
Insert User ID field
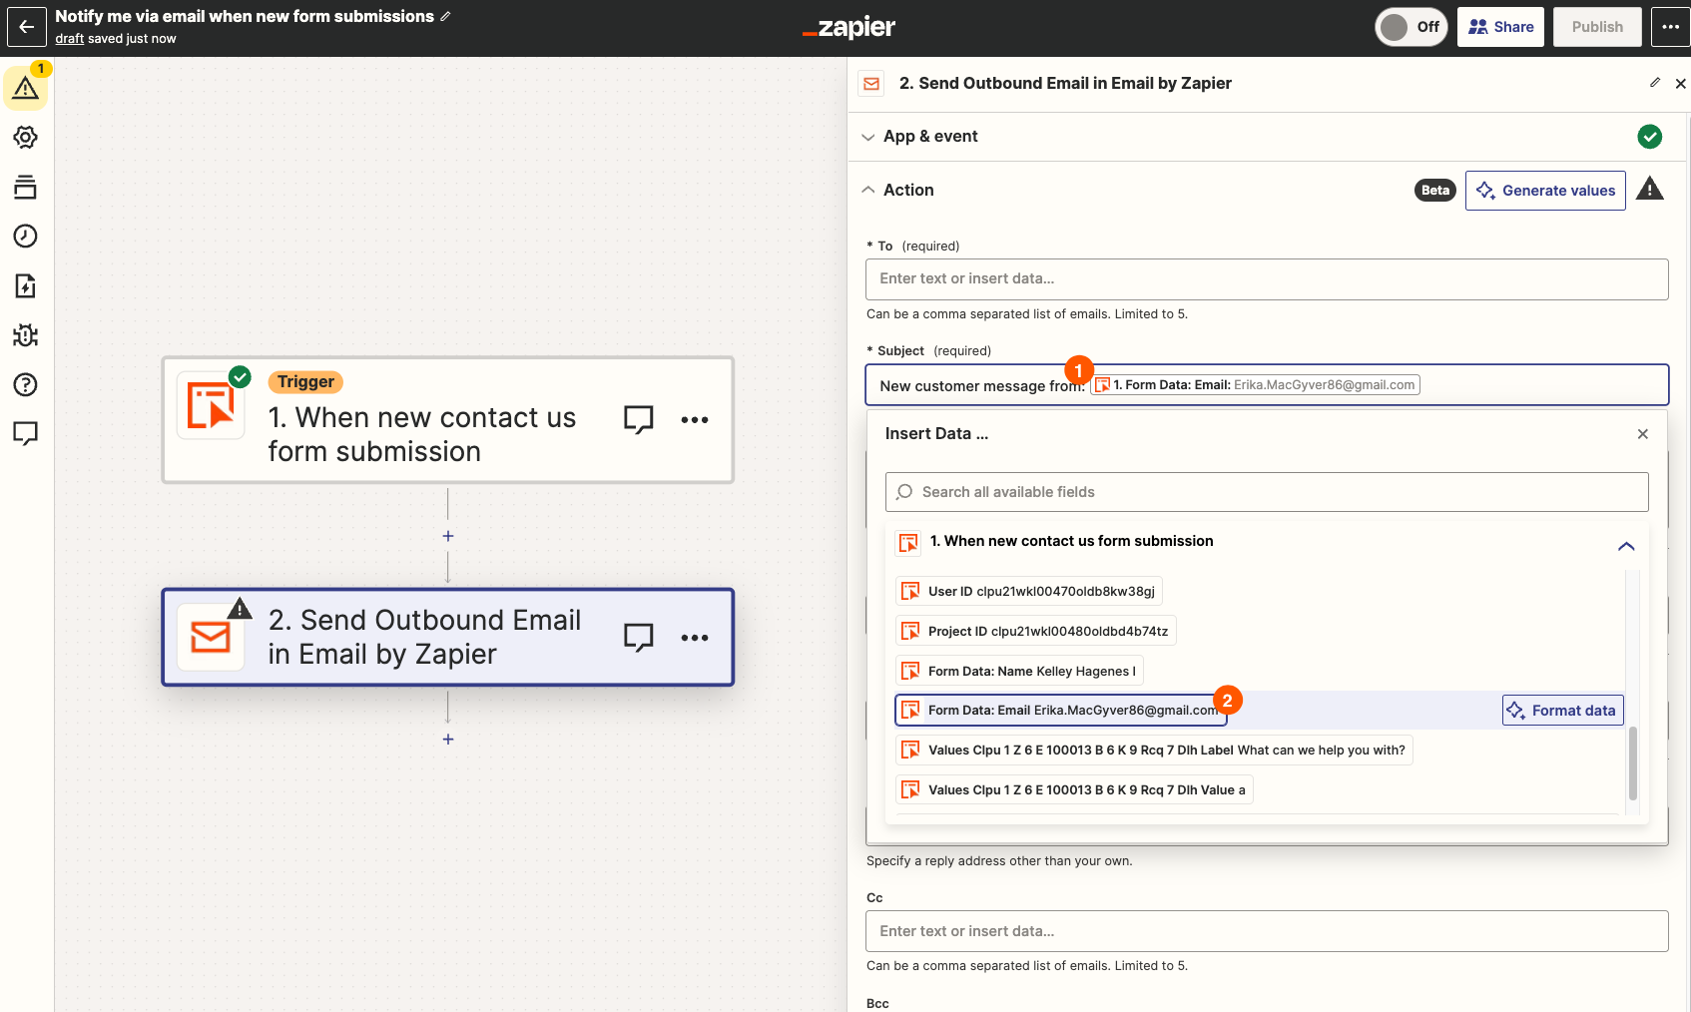1029,592
